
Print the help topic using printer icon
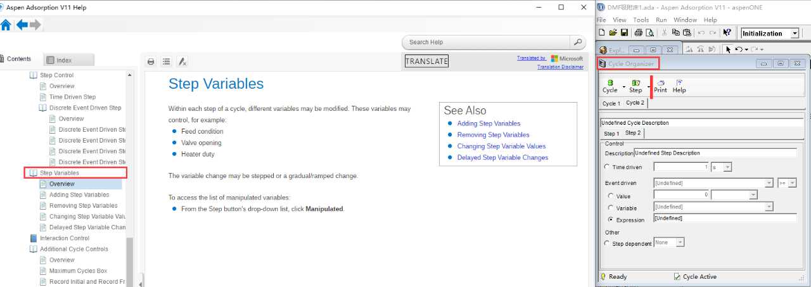pyautogui.click(x=151, y=61)
